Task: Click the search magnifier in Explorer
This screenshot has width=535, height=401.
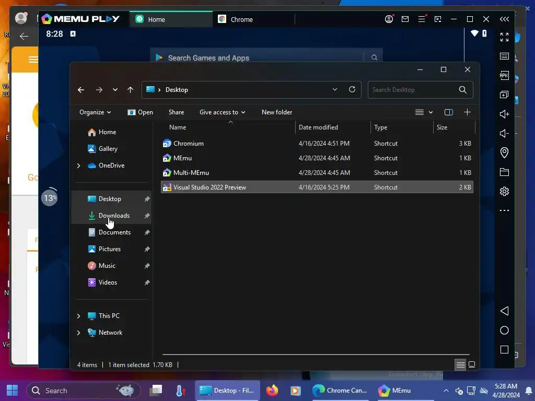Action: coord(463,90)
